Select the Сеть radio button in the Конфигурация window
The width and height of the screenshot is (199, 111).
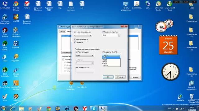point(65,71)
